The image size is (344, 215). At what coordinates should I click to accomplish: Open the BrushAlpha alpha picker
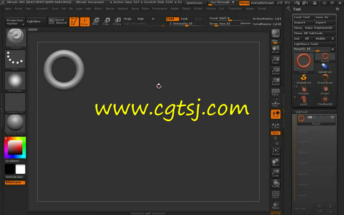pyautogui.click(x=15, y=81)
